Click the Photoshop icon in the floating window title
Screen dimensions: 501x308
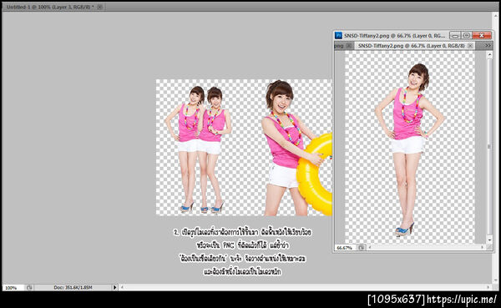coord(338,35)
